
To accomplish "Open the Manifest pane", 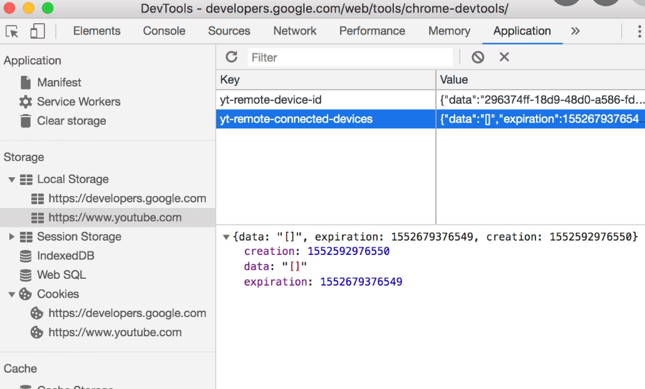I will (x=59, y=82).
